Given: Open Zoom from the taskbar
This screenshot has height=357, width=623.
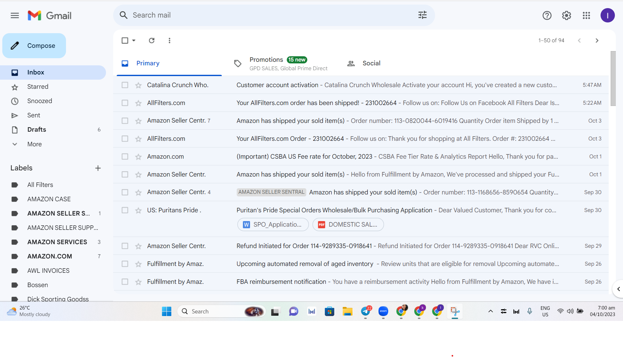Looking at the screenshot, I should [x=383, y=311].
